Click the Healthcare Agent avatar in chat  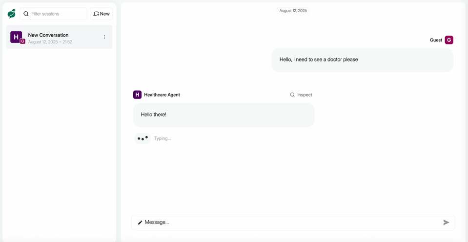point(137,95)
